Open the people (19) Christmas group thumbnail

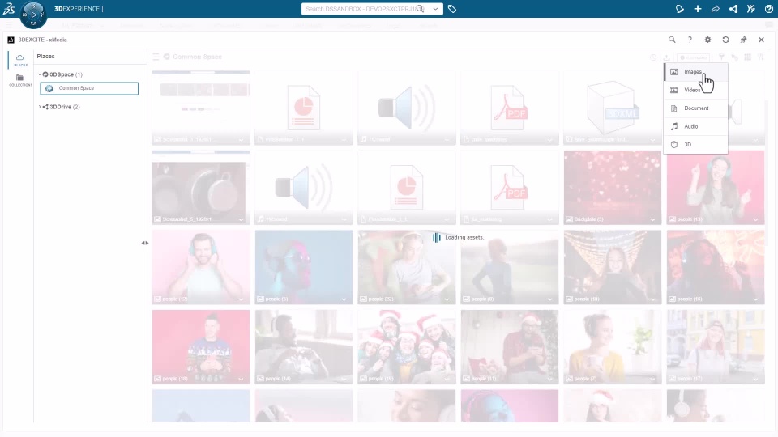click(x=406, y=347)
